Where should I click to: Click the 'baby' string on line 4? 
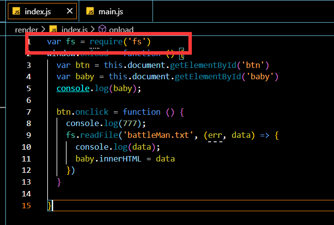[x=260, y=77]
